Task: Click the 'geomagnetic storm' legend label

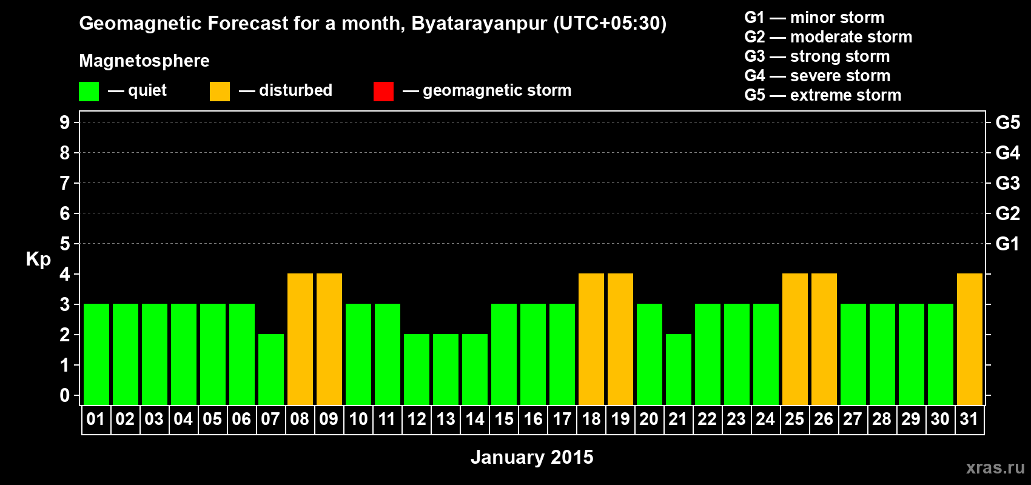Action: coord(497,91)
